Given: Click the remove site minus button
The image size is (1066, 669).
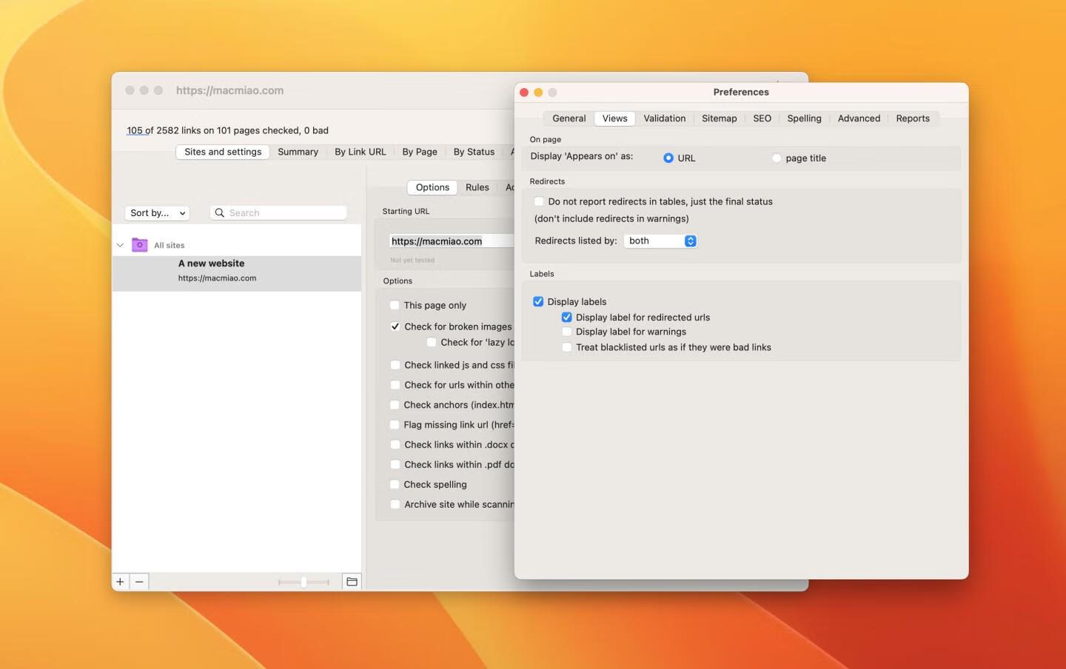Looking at the screenshot, I should click(x=139, y=582).
